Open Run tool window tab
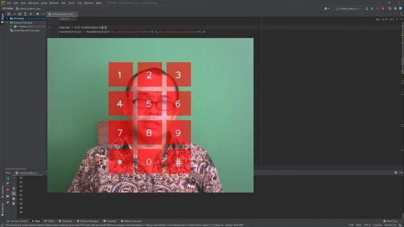The height and width of the screenshot is (227, 404). coord(36,221)
